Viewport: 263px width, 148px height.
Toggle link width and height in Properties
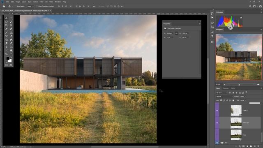pyautogui.click(x=176, y=33)
